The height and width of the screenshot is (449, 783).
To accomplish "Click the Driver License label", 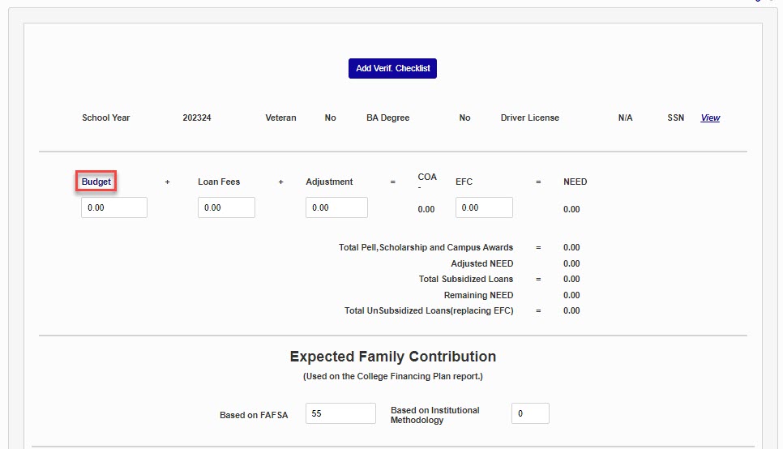I will [529, 118].
